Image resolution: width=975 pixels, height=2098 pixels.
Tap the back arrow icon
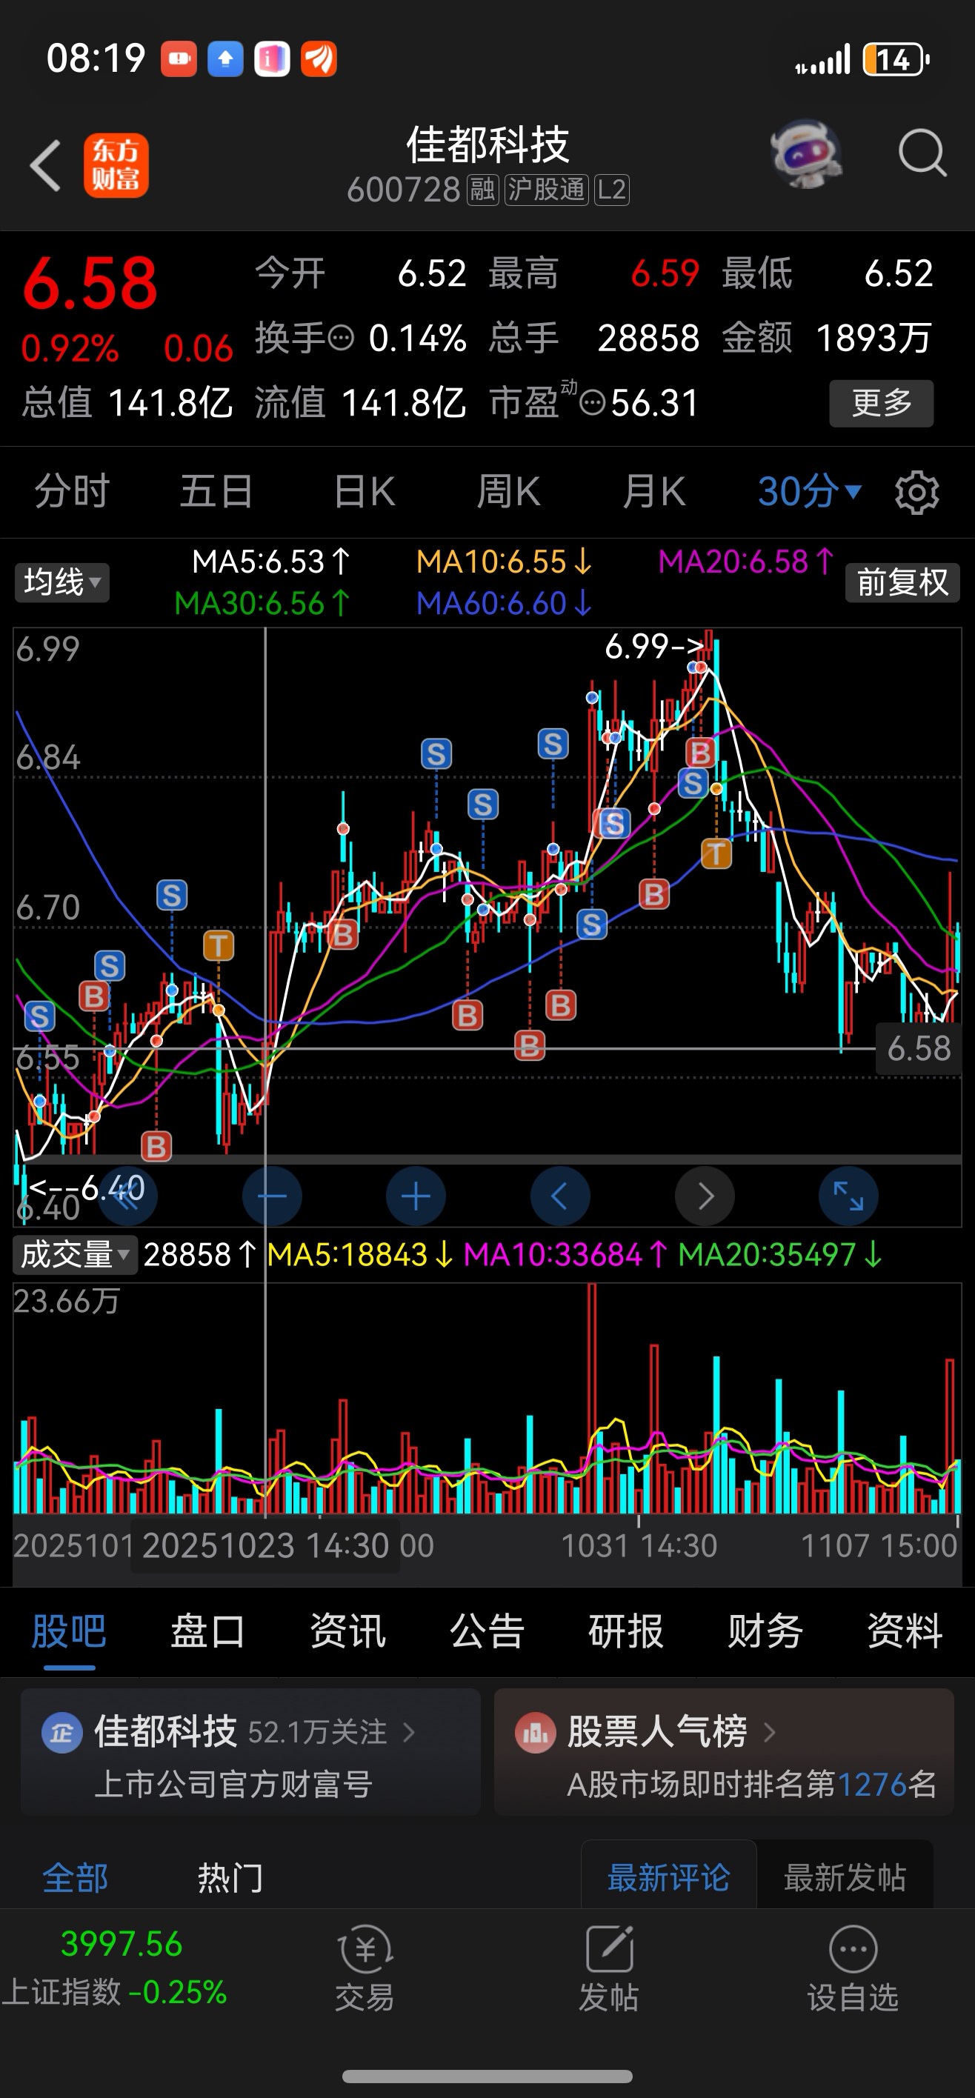tap(46, 165)
